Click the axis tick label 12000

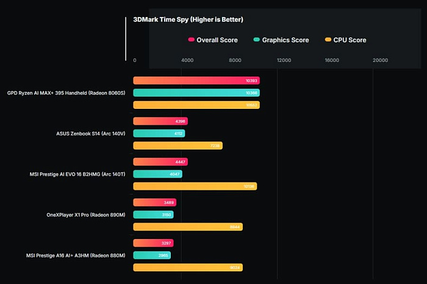284,60
